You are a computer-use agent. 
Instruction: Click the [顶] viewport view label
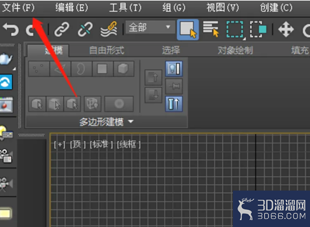pyautogui.click(x=78, y=145)
